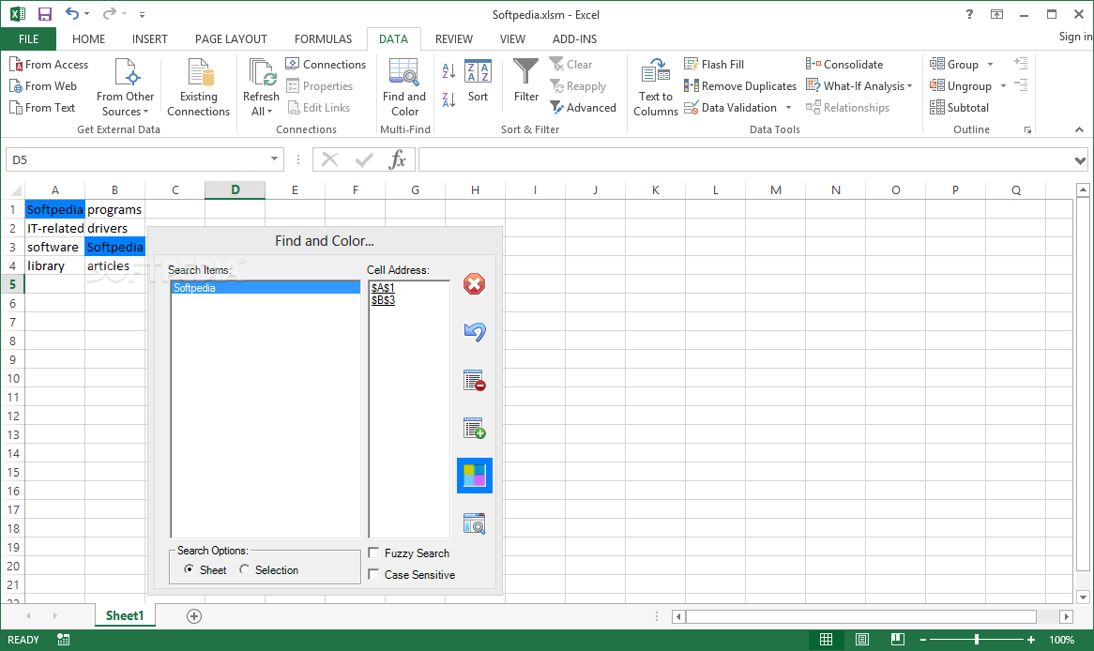The width and height of the screenshot is (1094, 651).
Task: Expand the formula bar chevron
Action: [x=1080, y=160]
